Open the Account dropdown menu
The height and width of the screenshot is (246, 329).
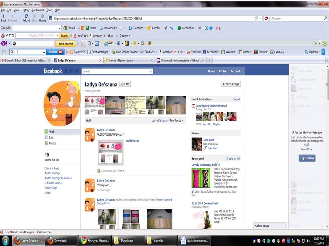(236, 71)
